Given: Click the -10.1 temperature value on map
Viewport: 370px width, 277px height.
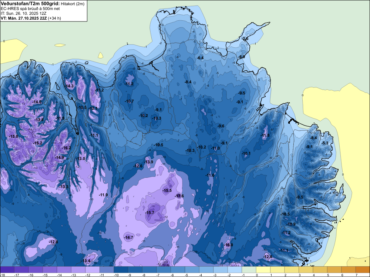Looking at the screenshot, I should pos(246,153).
